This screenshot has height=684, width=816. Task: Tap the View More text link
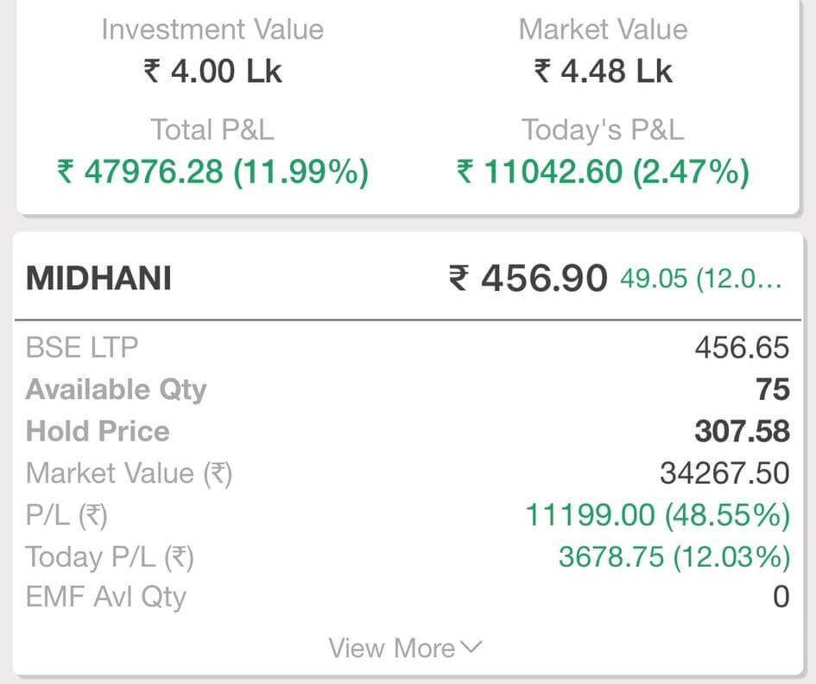coord(392,649)
